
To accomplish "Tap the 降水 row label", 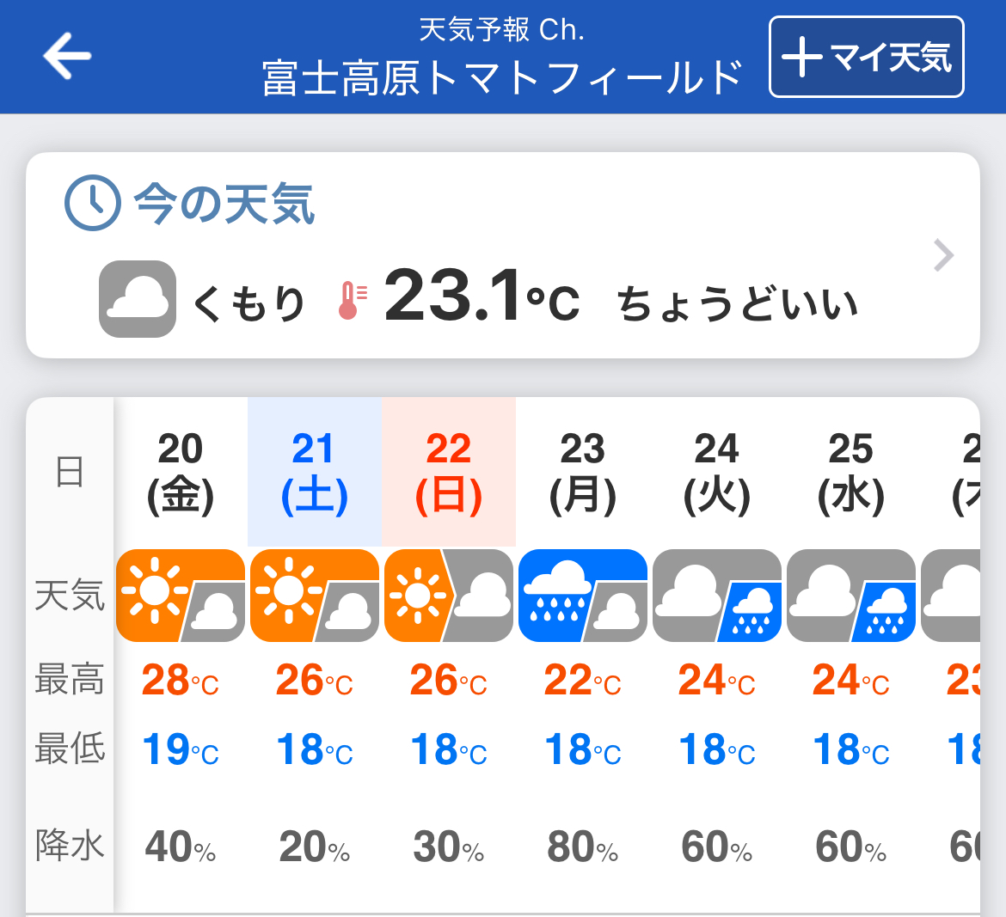I will point(70,847).
